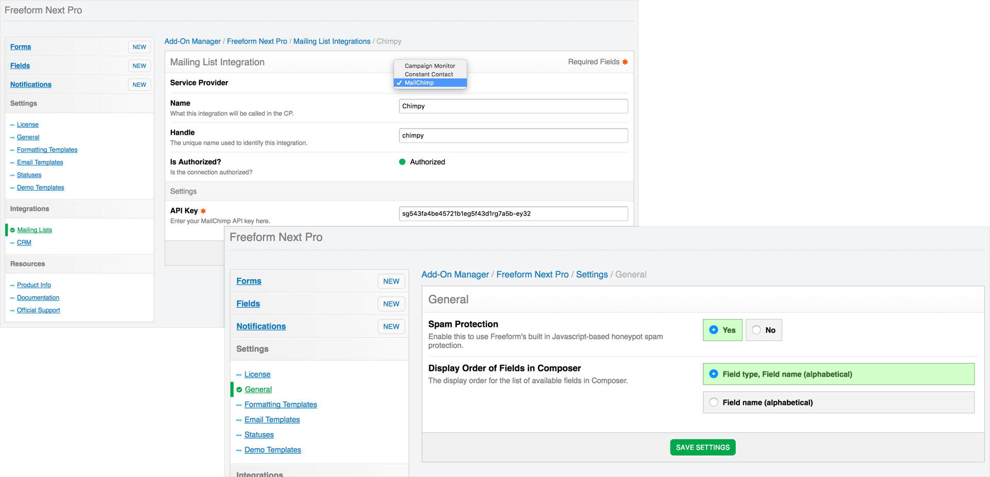The width and height of the screenshot is (990, 477).
Task: Click the green check icon beside General
Action: [x=239, y=390]
